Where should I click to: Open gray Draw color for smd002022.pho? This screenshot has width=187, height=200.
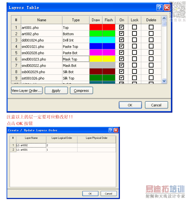point(96,65)
